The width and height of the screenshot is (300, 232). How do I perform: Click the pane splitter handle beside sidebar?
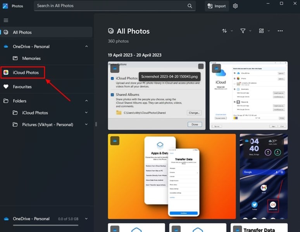96,124
